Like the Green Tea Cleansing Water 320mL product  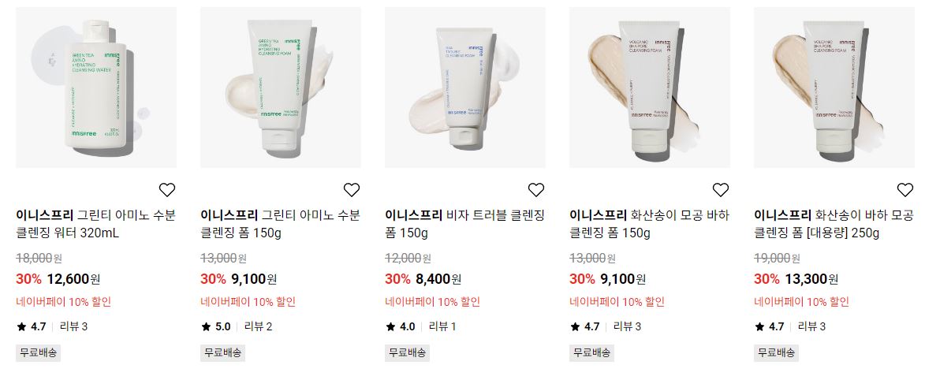167,190
